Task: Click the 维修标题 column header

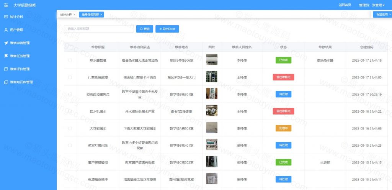Action: click(x=98, y=47)
